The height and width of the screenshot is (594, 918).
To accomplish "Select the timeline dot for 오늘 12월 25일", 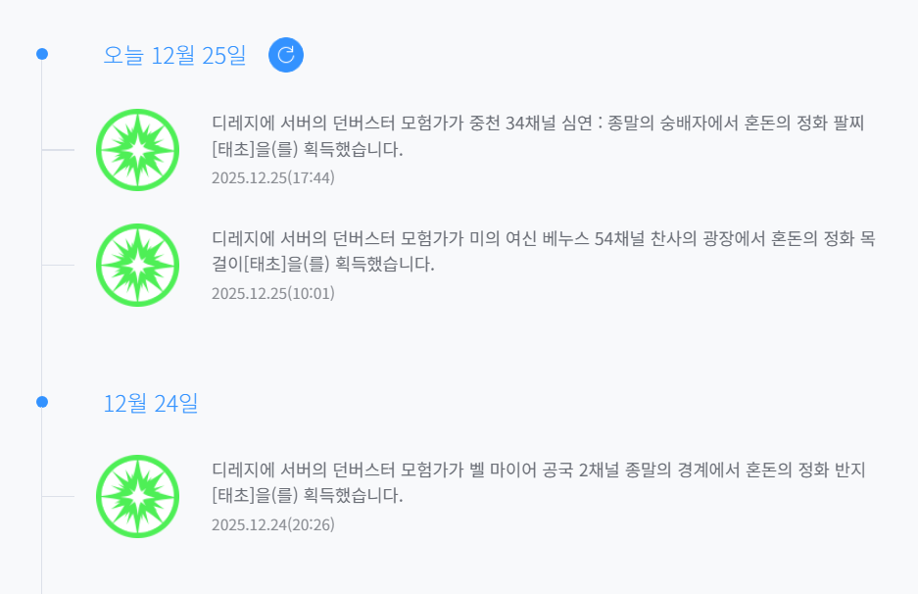I will pyautogui.click(x=42, y=54).
